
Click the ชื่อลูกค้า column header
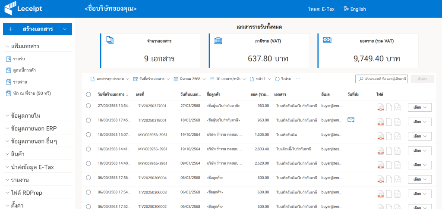pos(214,94)
